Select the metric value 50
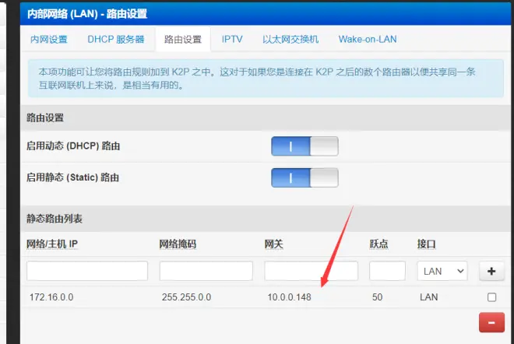 coord(377,297)
